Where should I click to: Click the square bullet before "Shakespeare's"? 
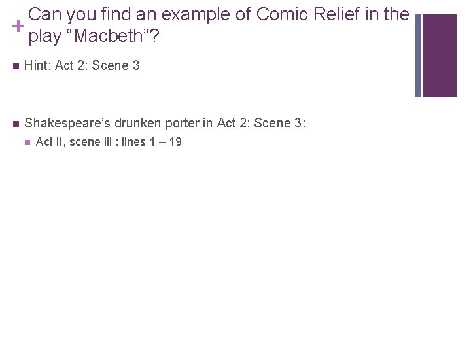14,123
